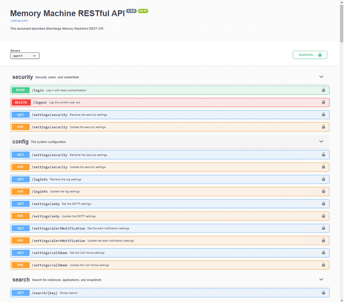Open the GET /search/{key} endpoint path
The image size is (344, 303).
44,293
